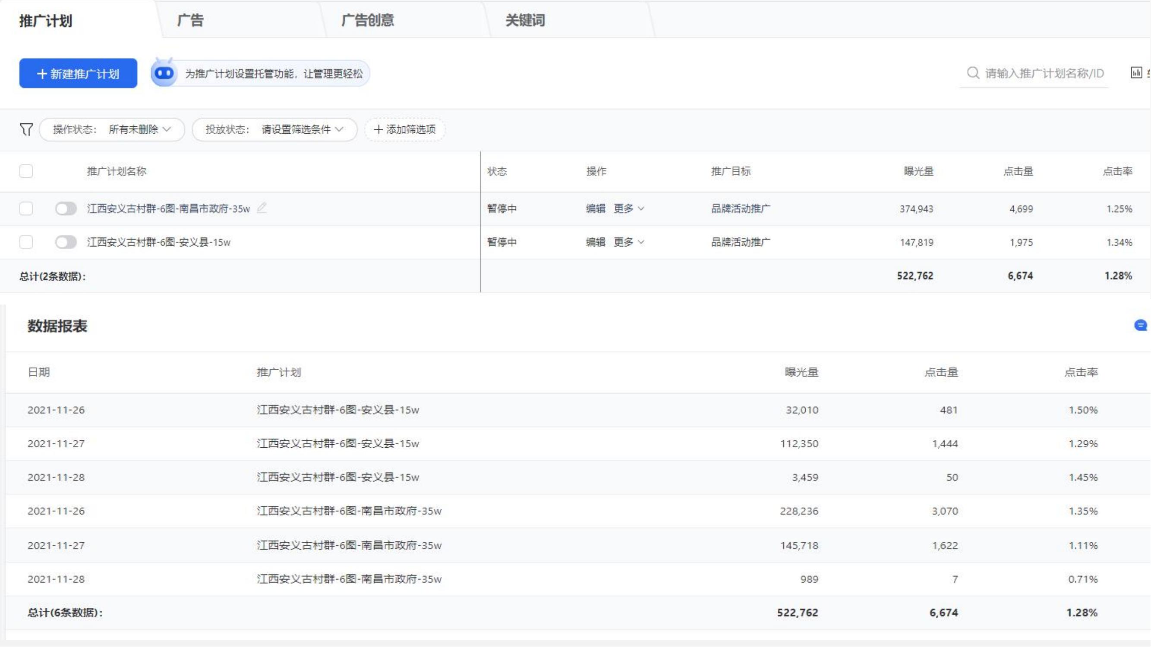Select the 总计(2条数据) summary label
The image size is (1151, 647).
[53, 276]
